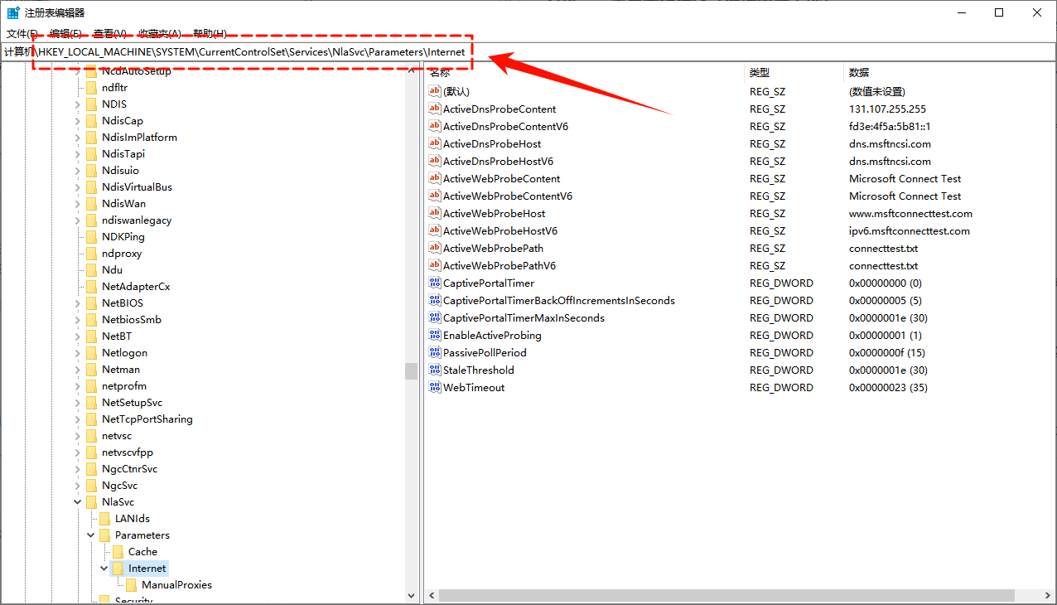Click the Cache folder icon in tree
Screen dimensions: 1057x605
click(118, 552)
